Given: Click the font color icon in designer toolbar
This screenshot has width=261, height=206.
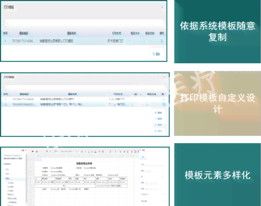Looking at the screenshot, I should (x=95, y=152).
